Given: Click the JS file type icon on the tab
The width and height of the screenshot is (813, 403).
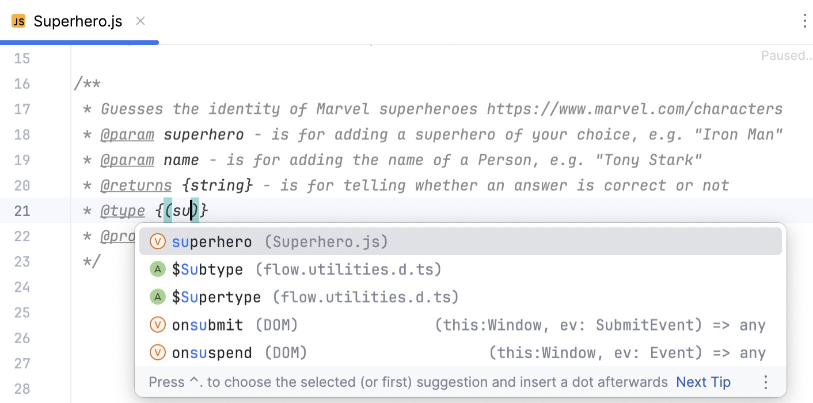Looking at the screenshot, I should point(19,21).
